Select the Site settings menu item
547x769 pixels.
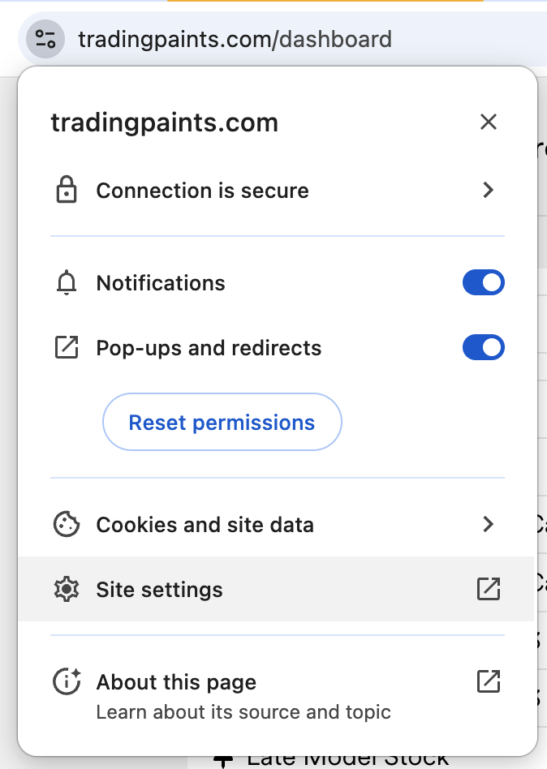(160, 590)
